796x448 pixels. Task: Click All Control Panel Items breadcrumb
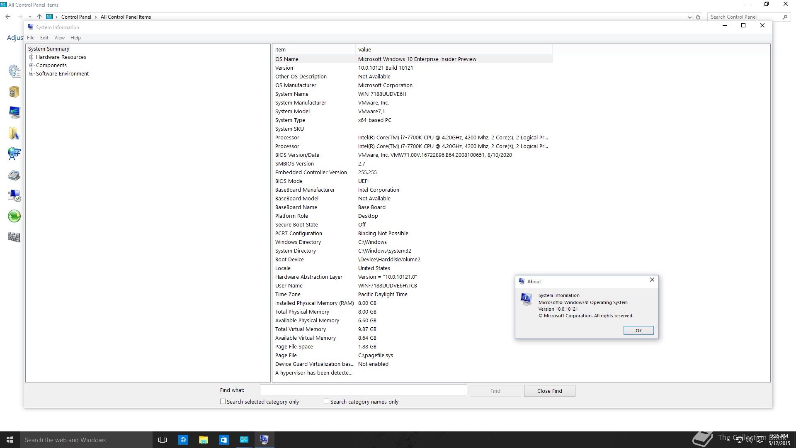[x=126, y=17]
